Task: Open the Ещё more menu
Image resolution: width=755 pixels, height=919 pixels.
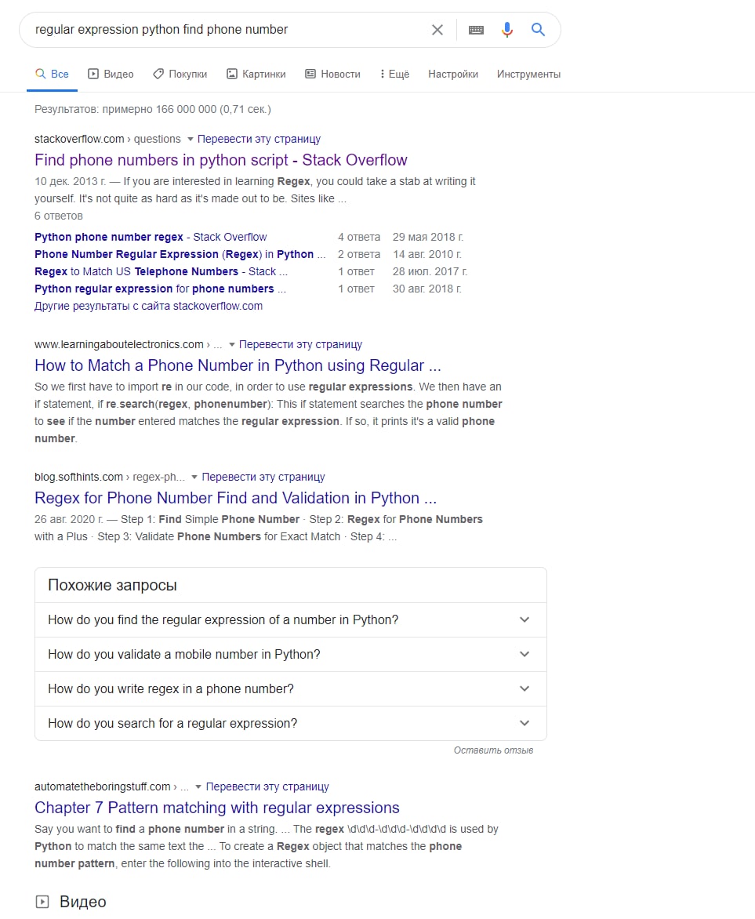Action: click(394, 74)
